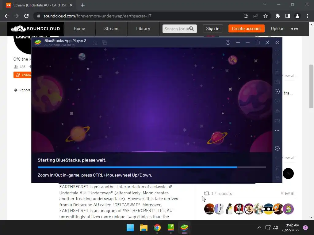The height and width of the screenshot is (235, 314).
Task: Open Chrome three-dot menu
Action: tap(307, 16)
